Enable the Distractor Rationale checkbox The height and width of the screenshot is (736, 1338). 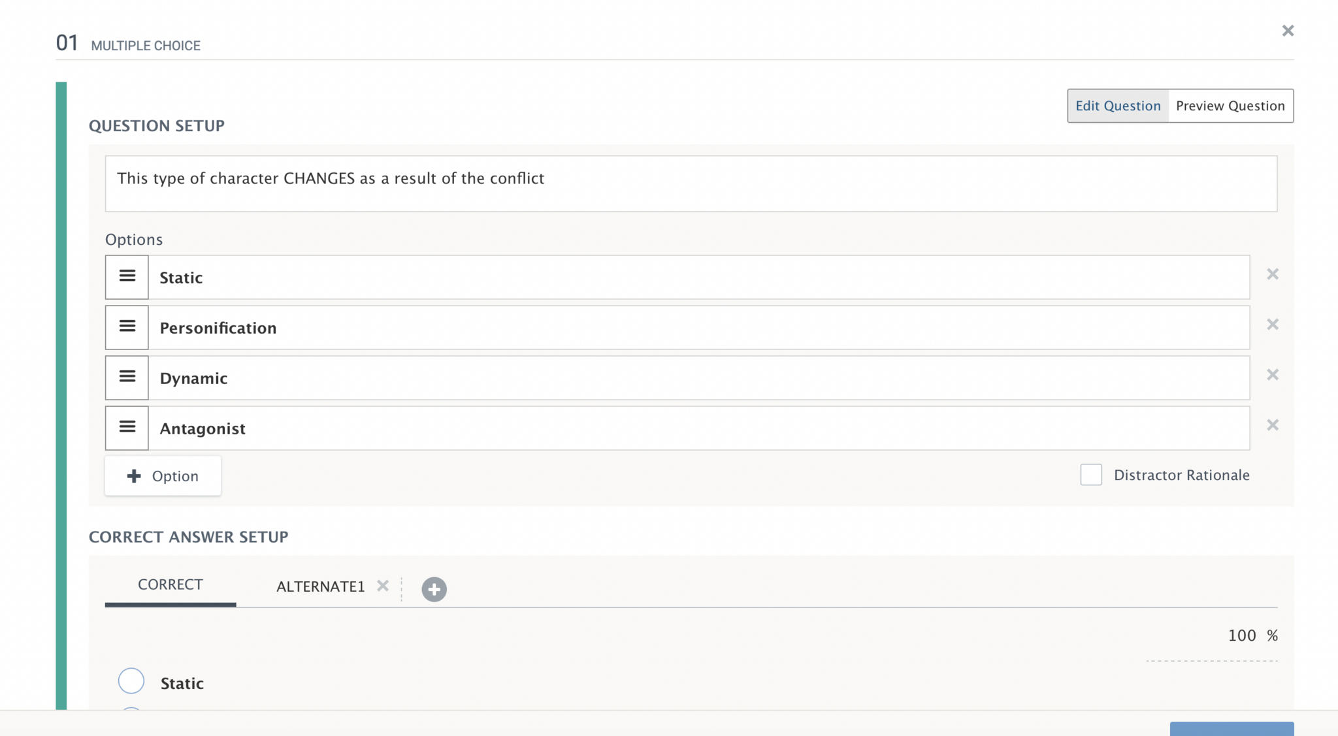(x=1090, y=475)
